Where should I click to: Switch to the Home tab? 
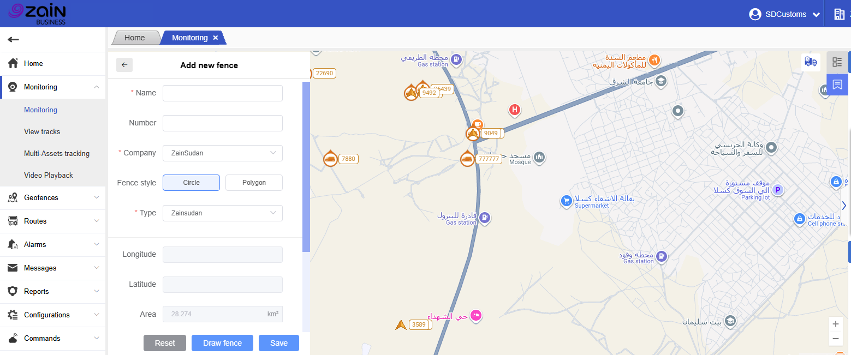point(134,38)
